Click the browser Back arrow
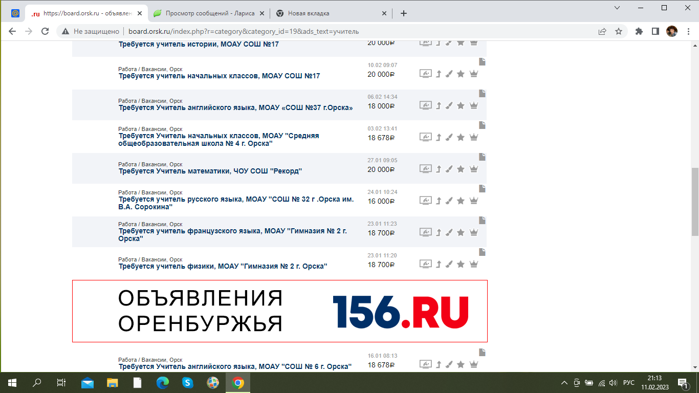The image size is (699, 393). [12, 31]
